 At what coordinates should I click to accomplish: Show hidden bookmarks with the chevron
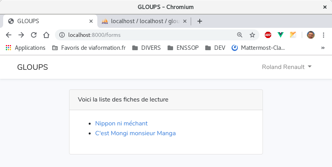[323, 48]
